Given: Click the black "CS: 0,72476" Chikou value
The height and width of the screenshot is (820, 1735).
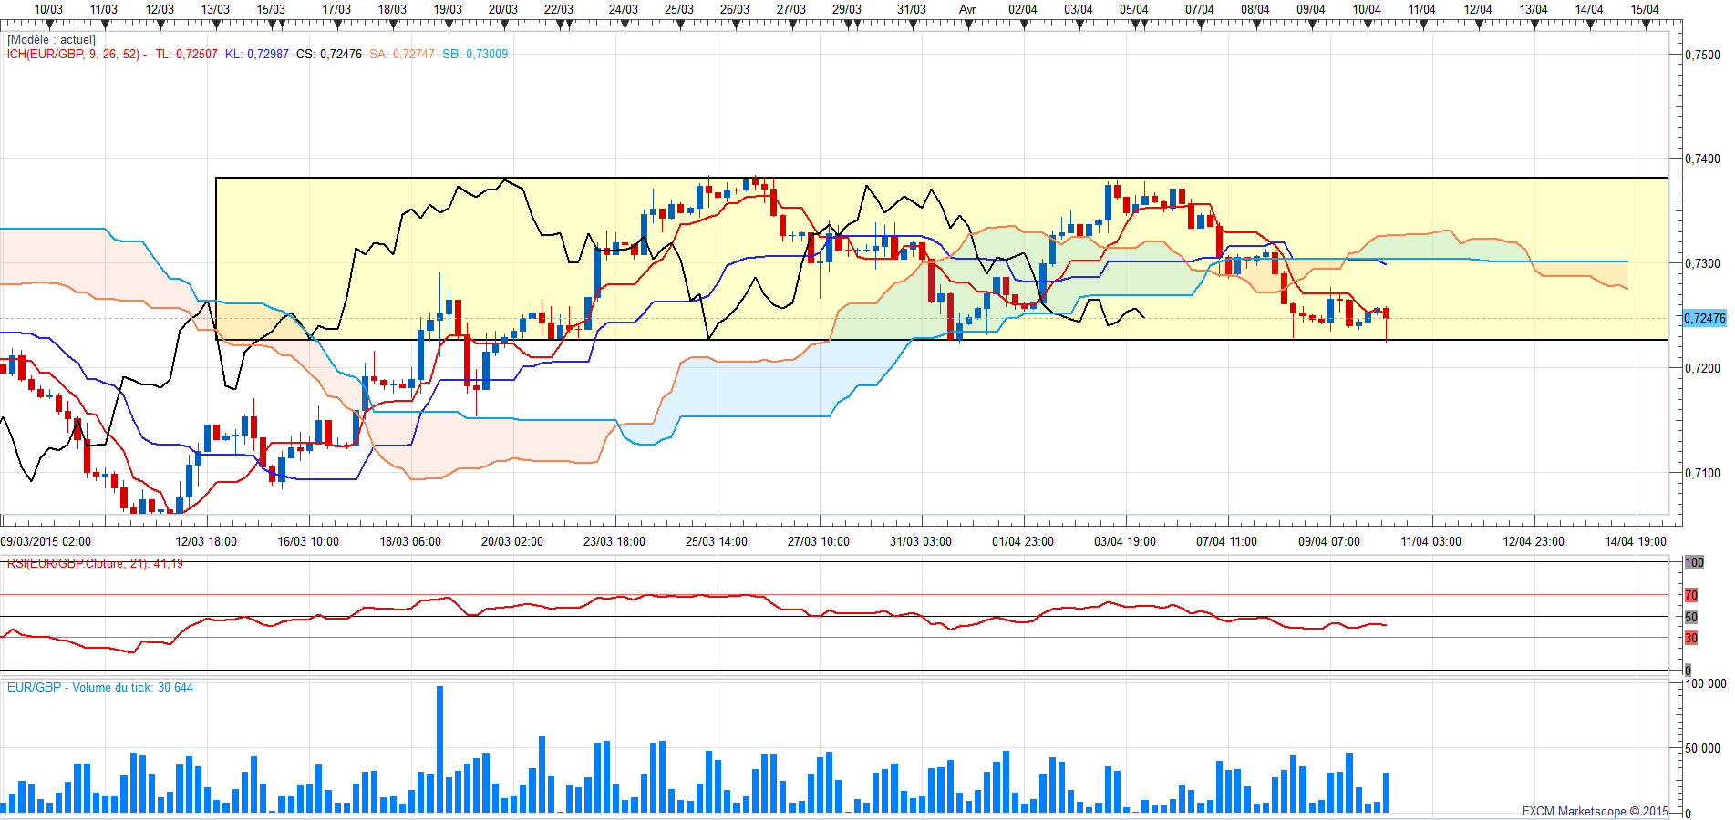Looking at the screenshot, I should click(x=329, y=55).
